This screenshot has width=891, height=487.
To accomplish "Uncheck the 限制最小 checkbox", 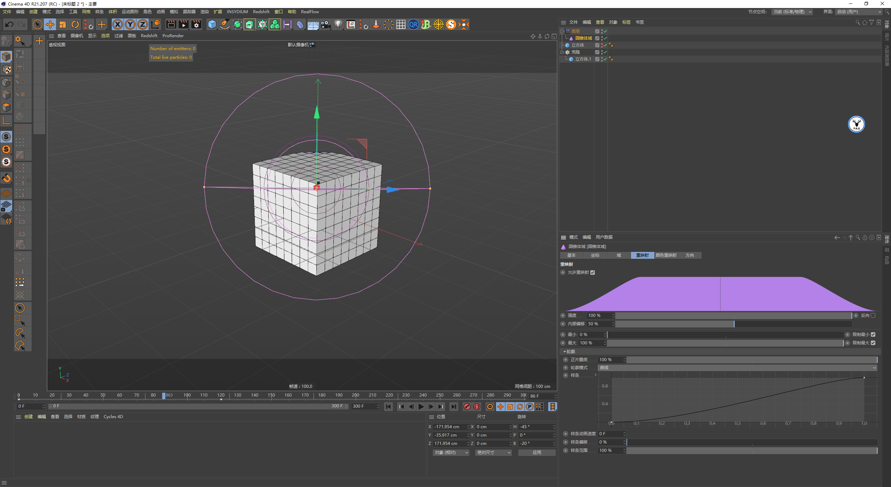I will point(873,335).
